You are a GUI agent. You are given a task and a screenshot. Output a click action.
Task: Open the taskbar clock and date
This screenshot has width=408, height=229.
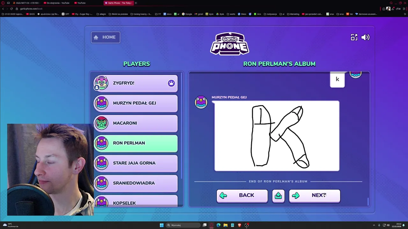point(397,225)
